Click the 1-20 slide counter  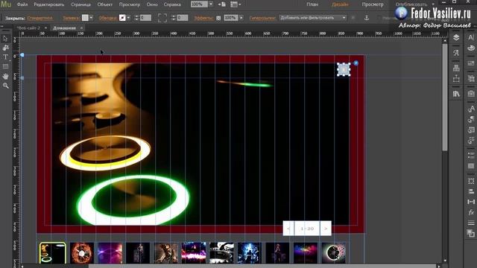point(307,229)
